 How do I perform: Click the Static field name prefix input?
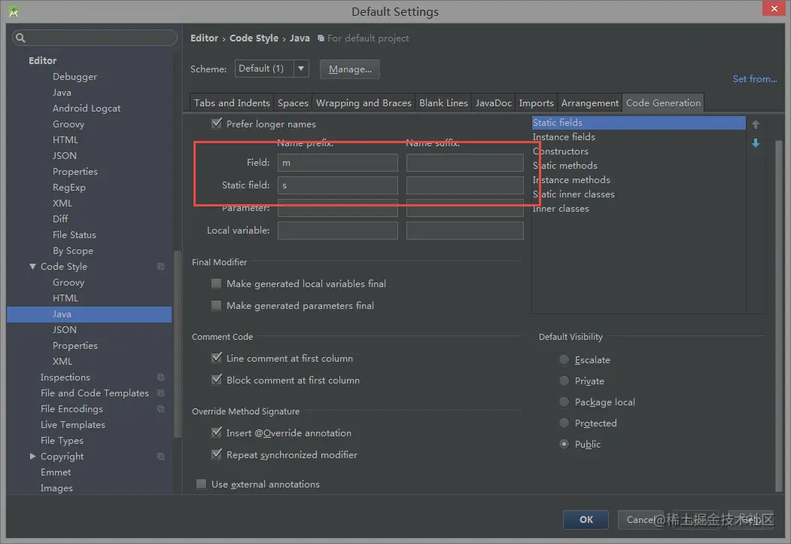click(x=337, y=185)
